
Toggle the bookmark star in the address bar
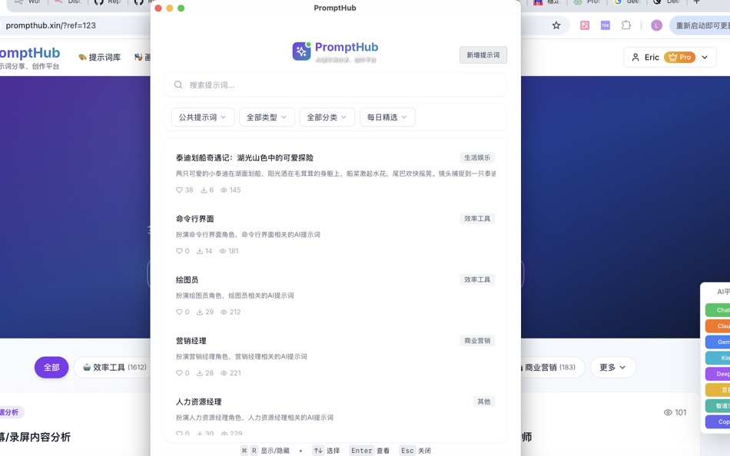point(556,25)
